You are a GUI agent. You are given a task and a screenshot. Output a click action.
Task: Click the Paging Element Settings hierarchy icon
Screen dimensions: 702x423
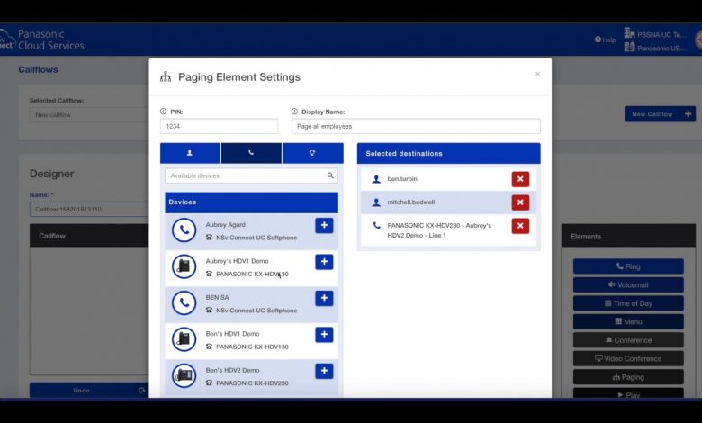166,77
